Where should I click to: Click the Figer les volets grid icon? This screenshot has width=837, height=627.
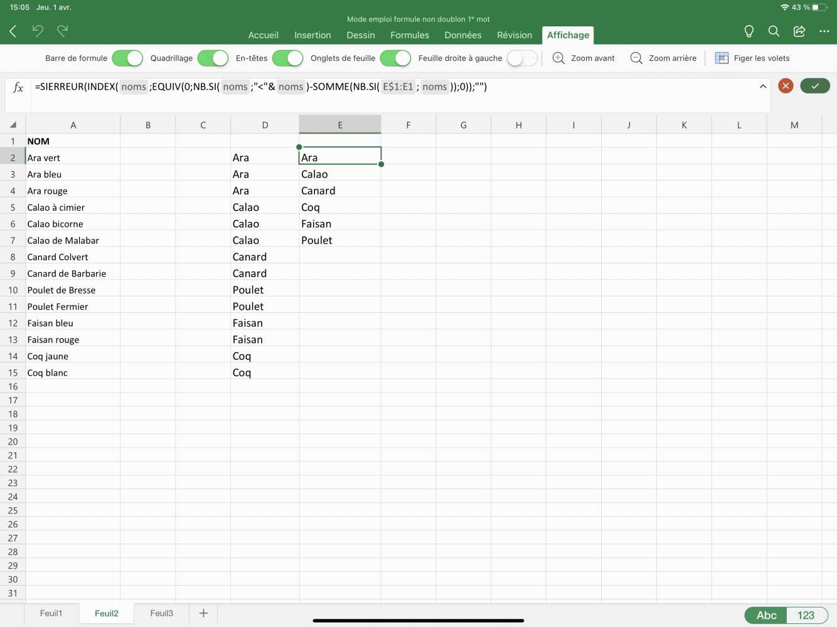(722, 58)
